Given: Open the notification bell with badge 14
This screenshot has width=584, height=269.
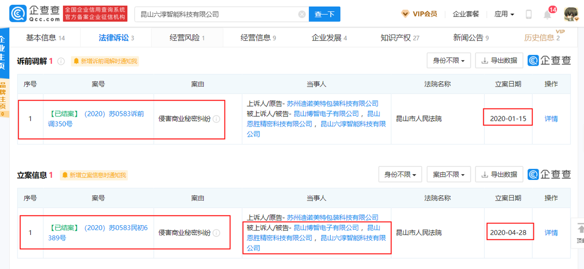Looking at the screenshot, I should (547, 14).
